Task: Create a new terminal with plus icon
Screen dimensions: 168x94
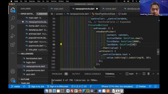Action: (x=136, y=74)
